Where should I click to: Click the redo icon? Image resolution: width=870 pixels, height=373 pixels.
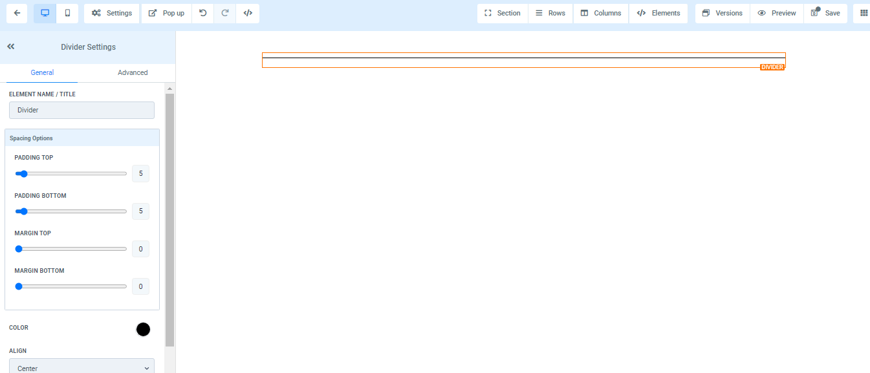point(225,13)
